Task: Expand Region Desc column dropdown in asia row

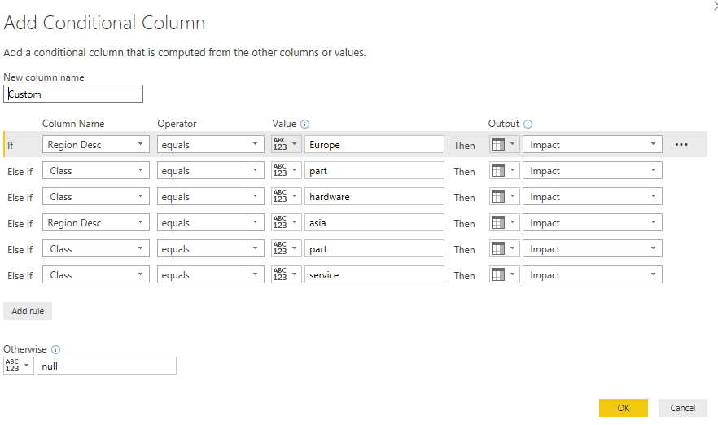Action: tap(96, 222)
